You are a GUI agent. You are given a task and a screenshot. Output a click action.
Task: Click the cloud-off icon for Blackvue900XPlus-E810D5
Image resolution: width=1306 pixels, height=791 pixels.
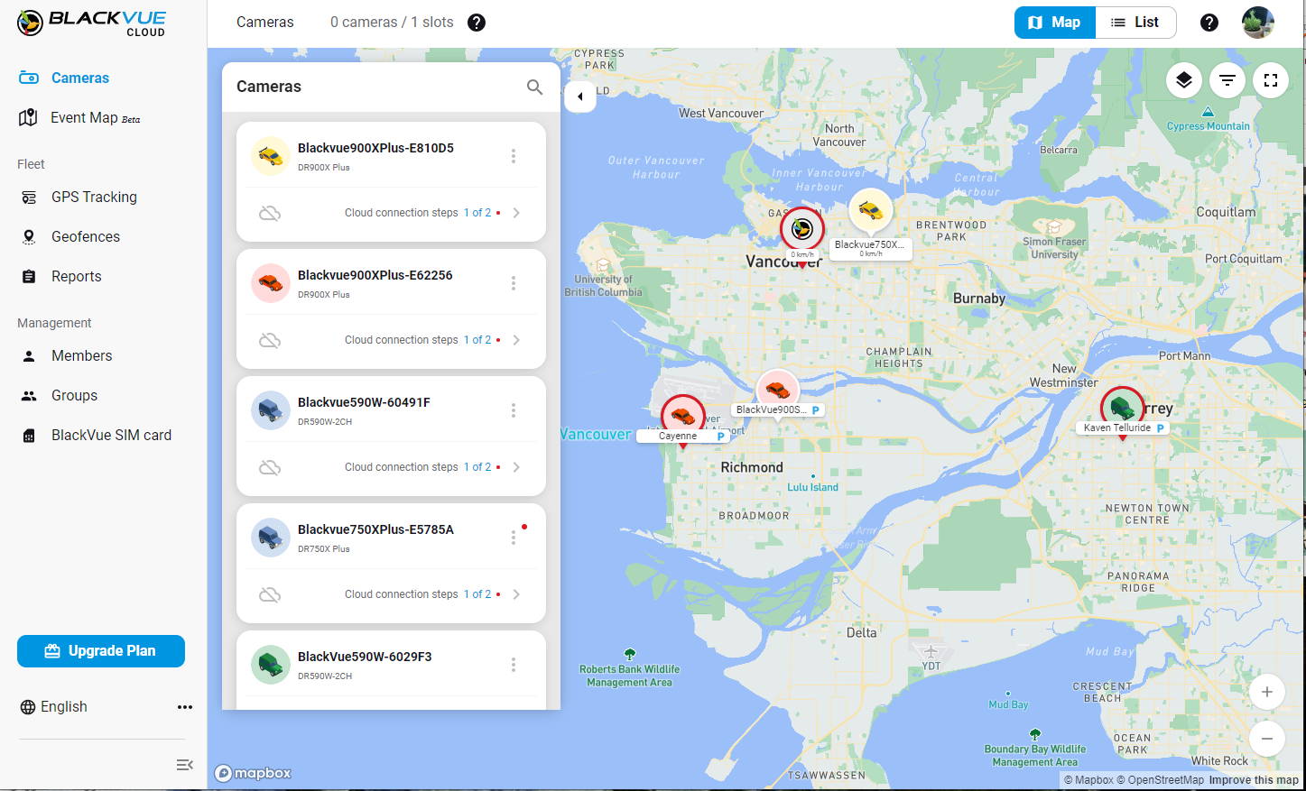[x=270, y=213]
